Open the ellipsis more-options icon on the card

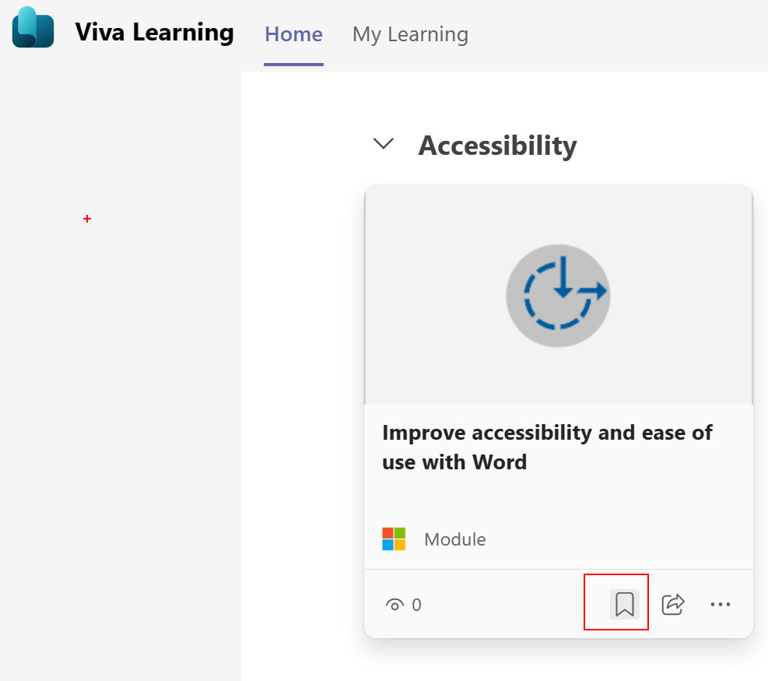[x=721, y=603]
